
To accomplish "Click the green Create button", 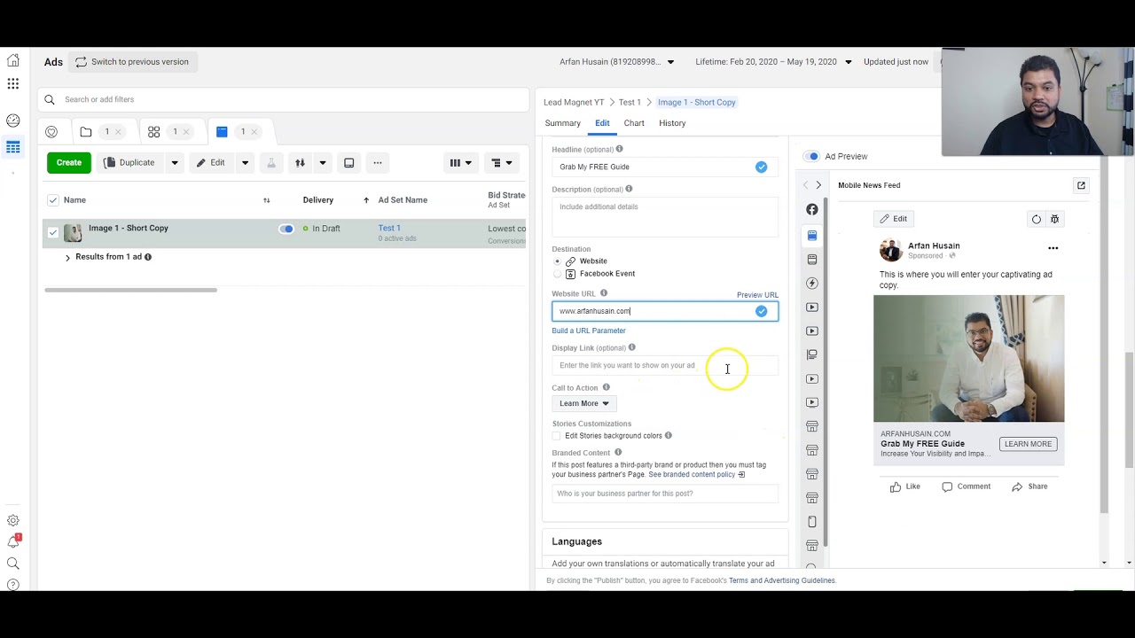I will coord(69,163).
